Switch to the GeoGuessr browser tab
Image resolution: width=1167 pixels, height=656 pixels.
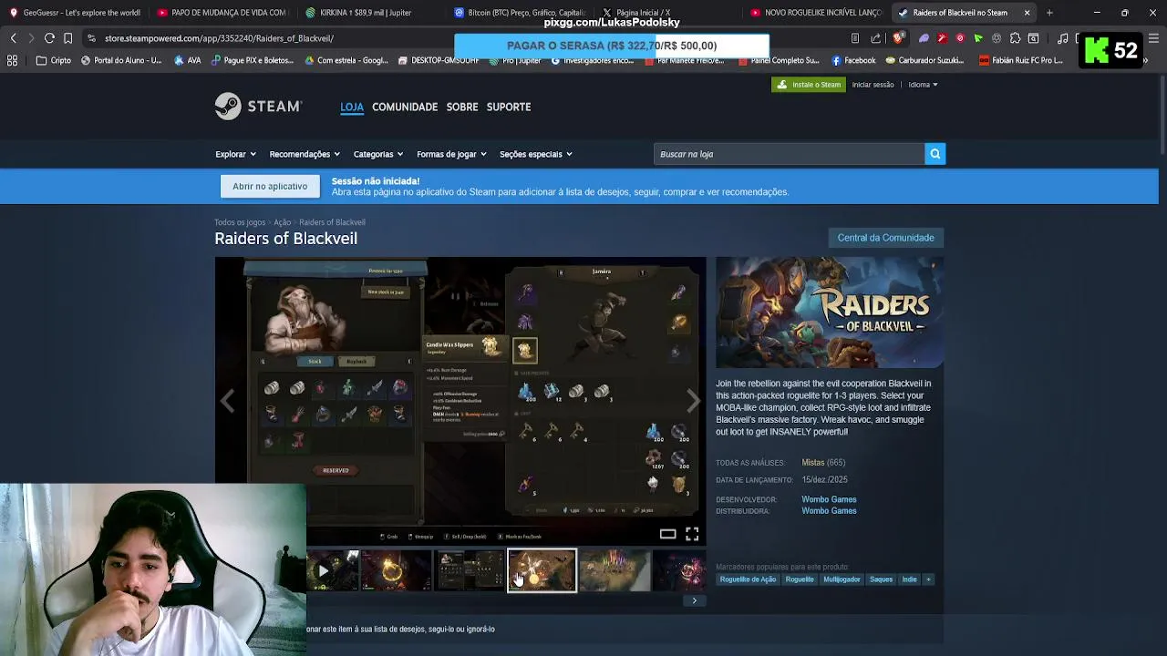[75, 13]
